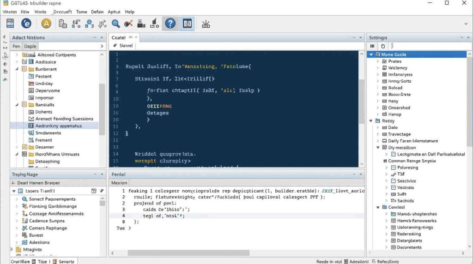Click Dearl Hanen Braioer add button
Screen dimensions: 473x264
point(13,183)
